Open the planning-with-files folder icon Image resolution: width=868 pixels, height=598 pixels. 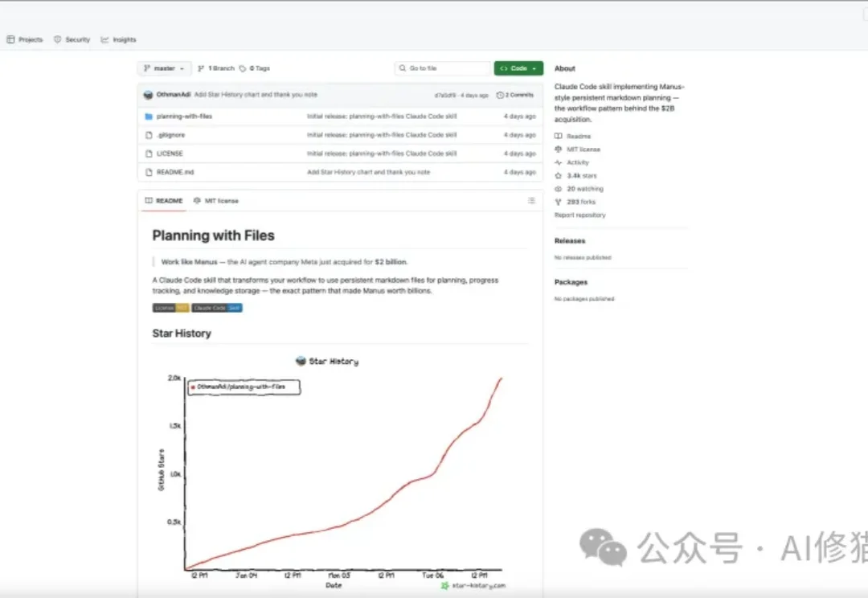click(x=149, y=117)
